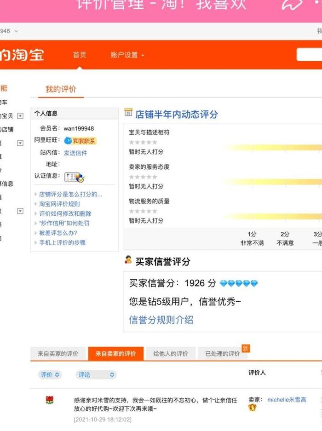Switch to 已处理的评价 tab
322x431 pixels.
[x=223, y=354]
